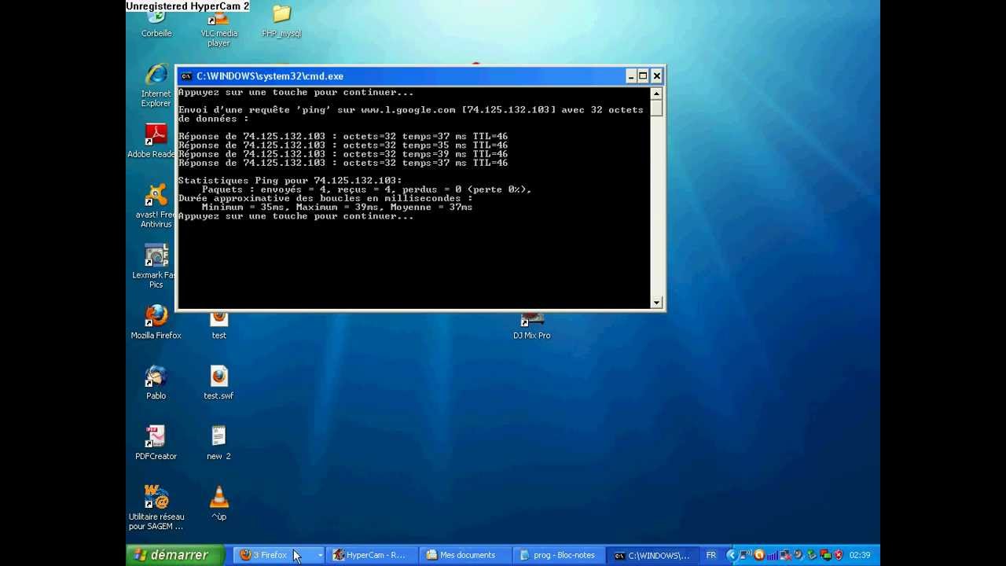Click the démarrer Start button
This screenshot has height=566, width=1006.
coord(171,555)
